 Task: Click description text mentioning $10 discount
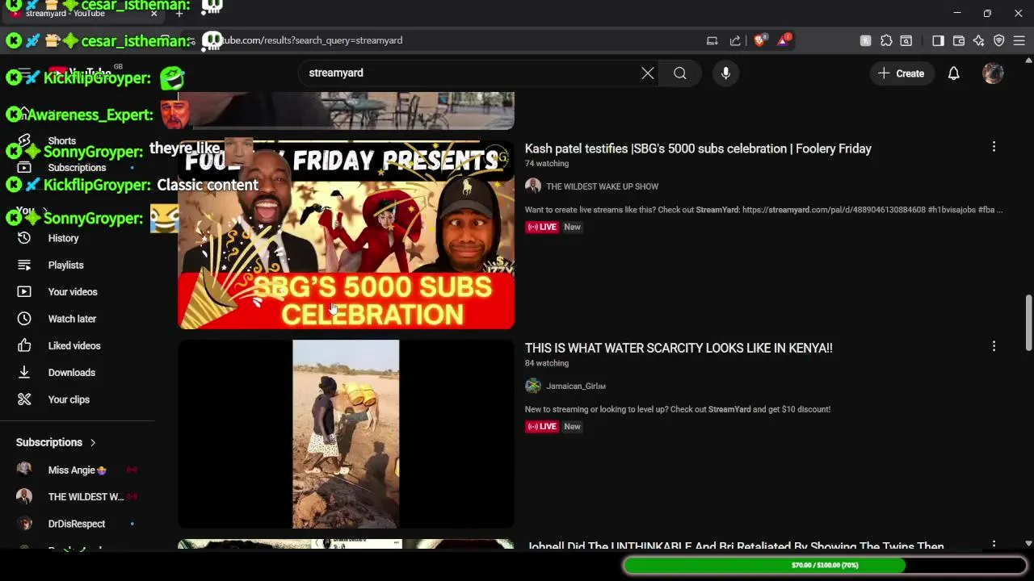coord(678,409)
